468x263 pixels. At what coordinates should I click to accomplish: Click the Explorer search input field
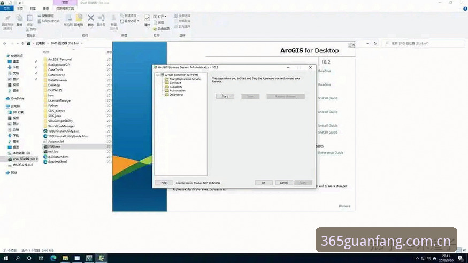423,43
